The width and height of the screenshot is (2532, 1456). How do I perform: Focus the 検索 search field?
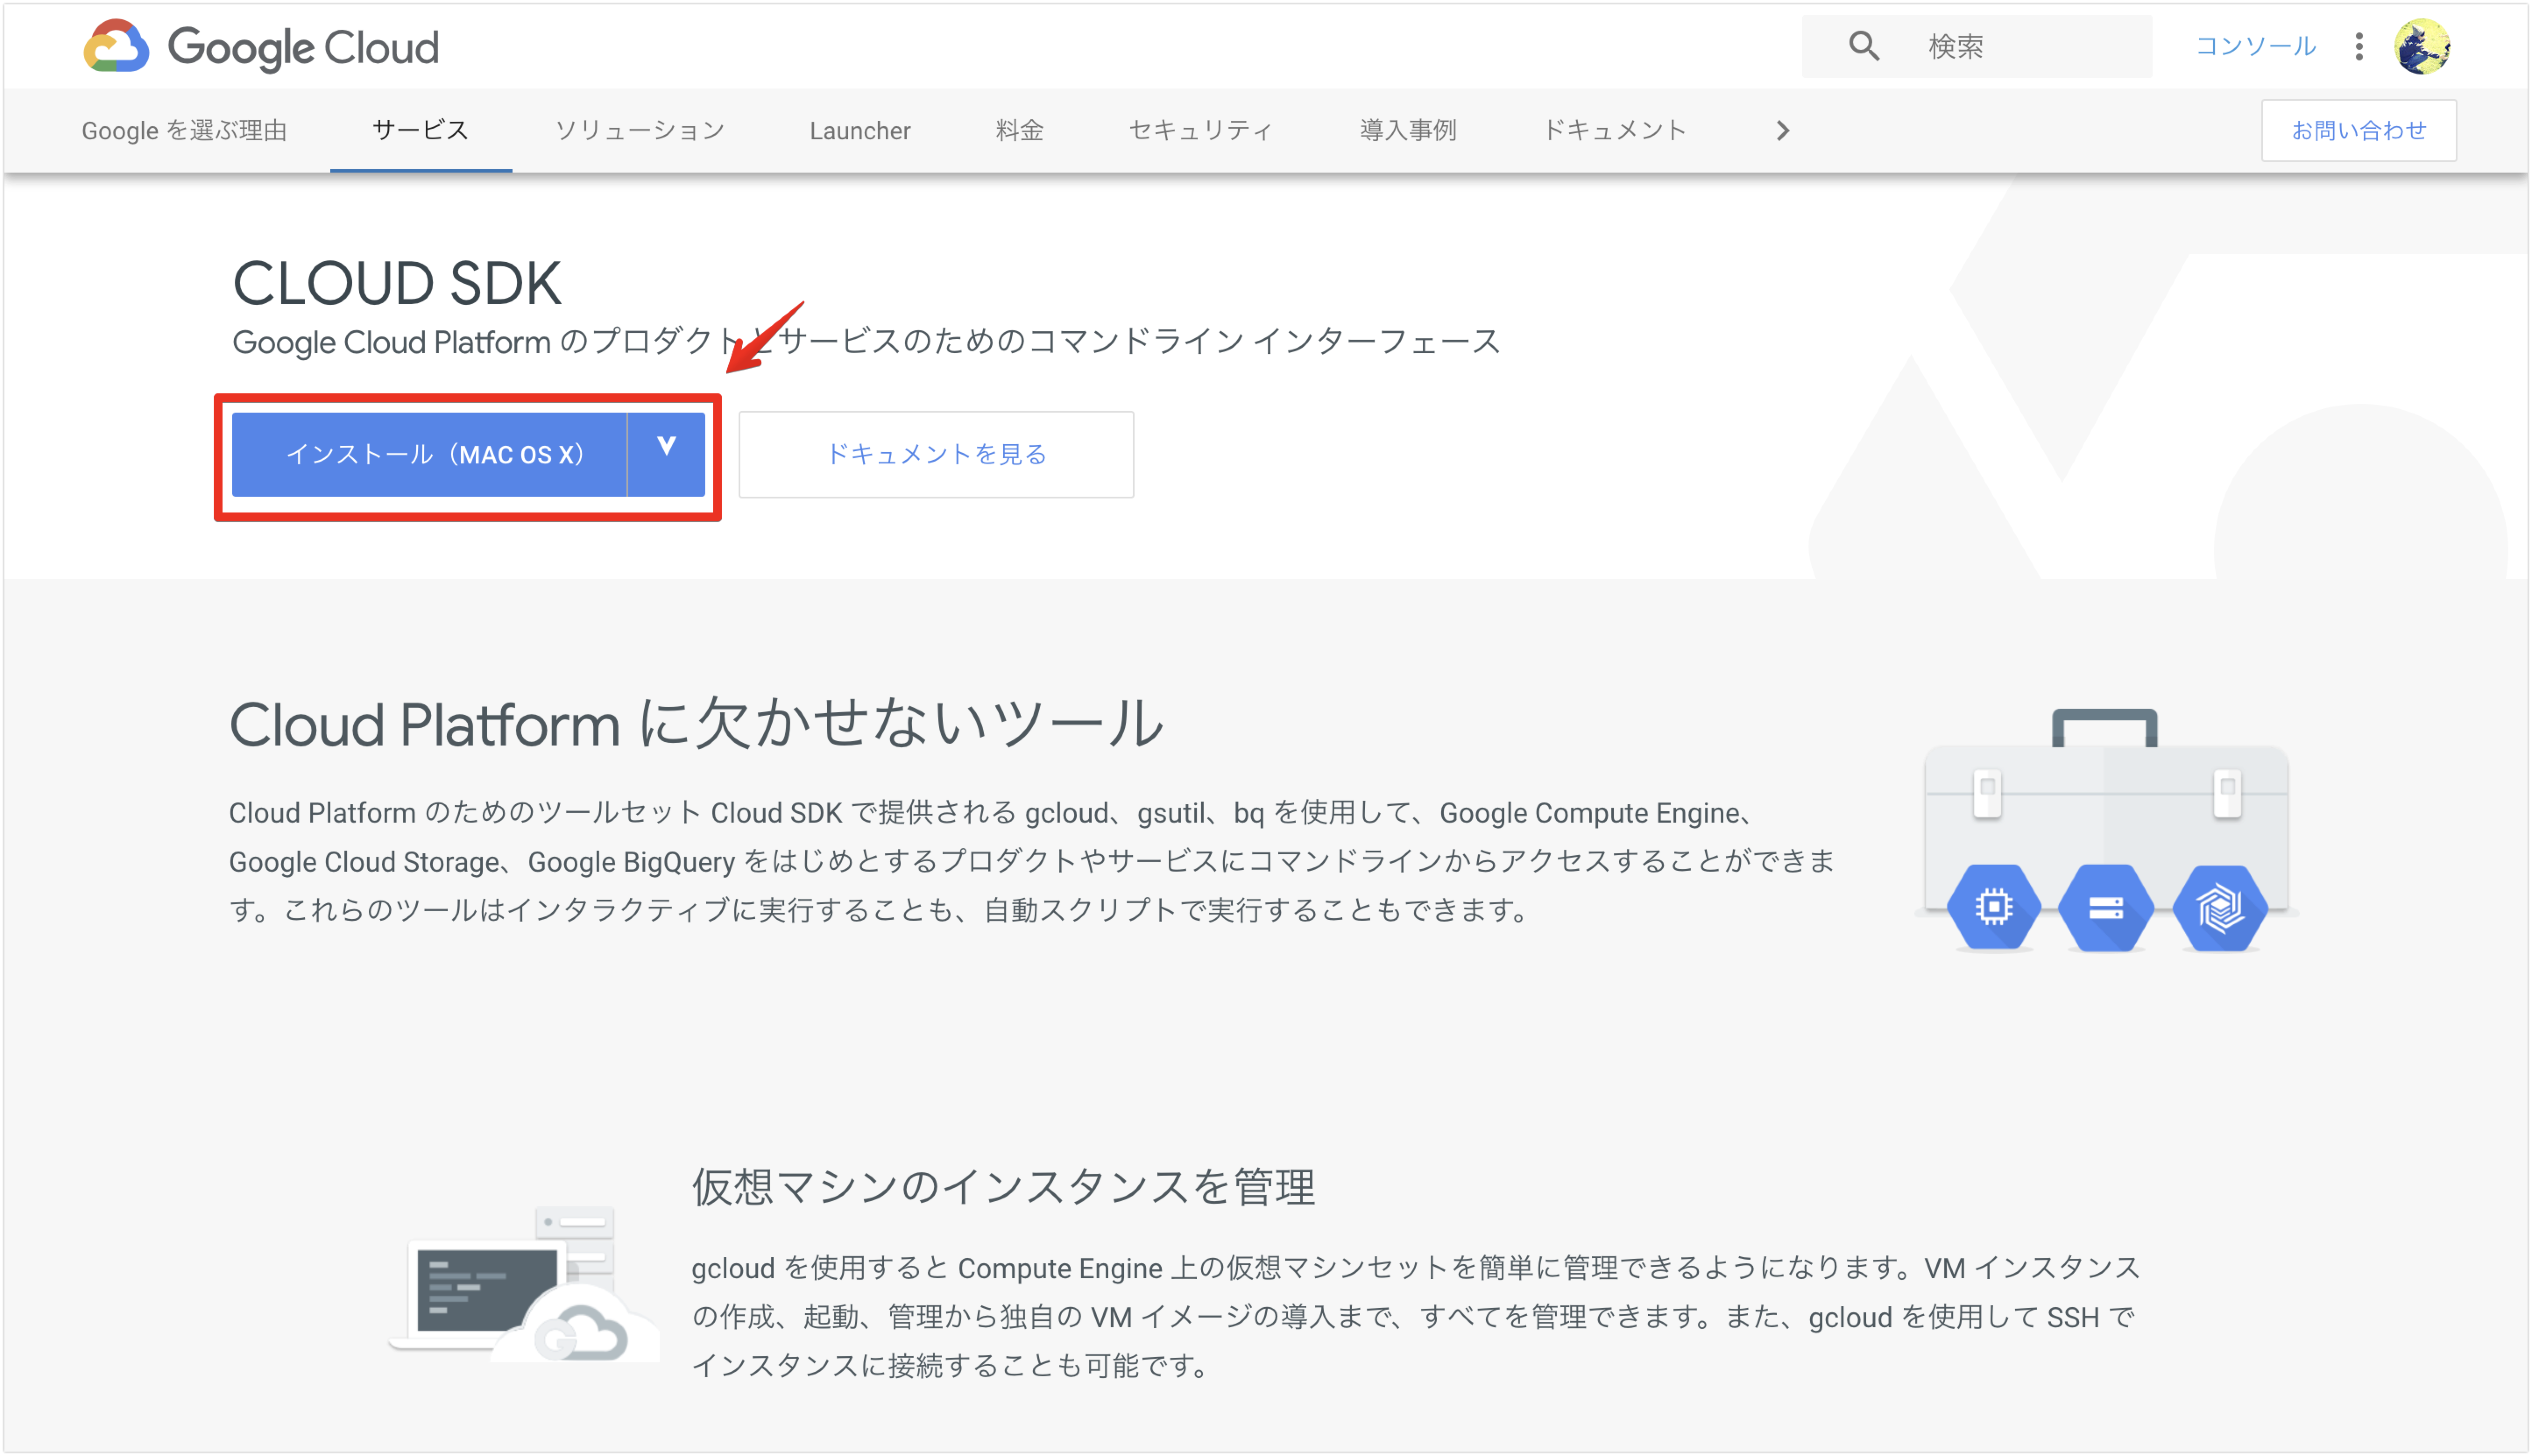[1976, 46]
